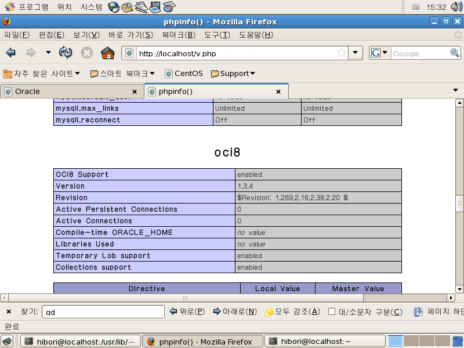Click 모두 강조(A) highlight all button
The width and height of the screenshot is (464, 348).
pyautogui.click(x=292, y=311)
